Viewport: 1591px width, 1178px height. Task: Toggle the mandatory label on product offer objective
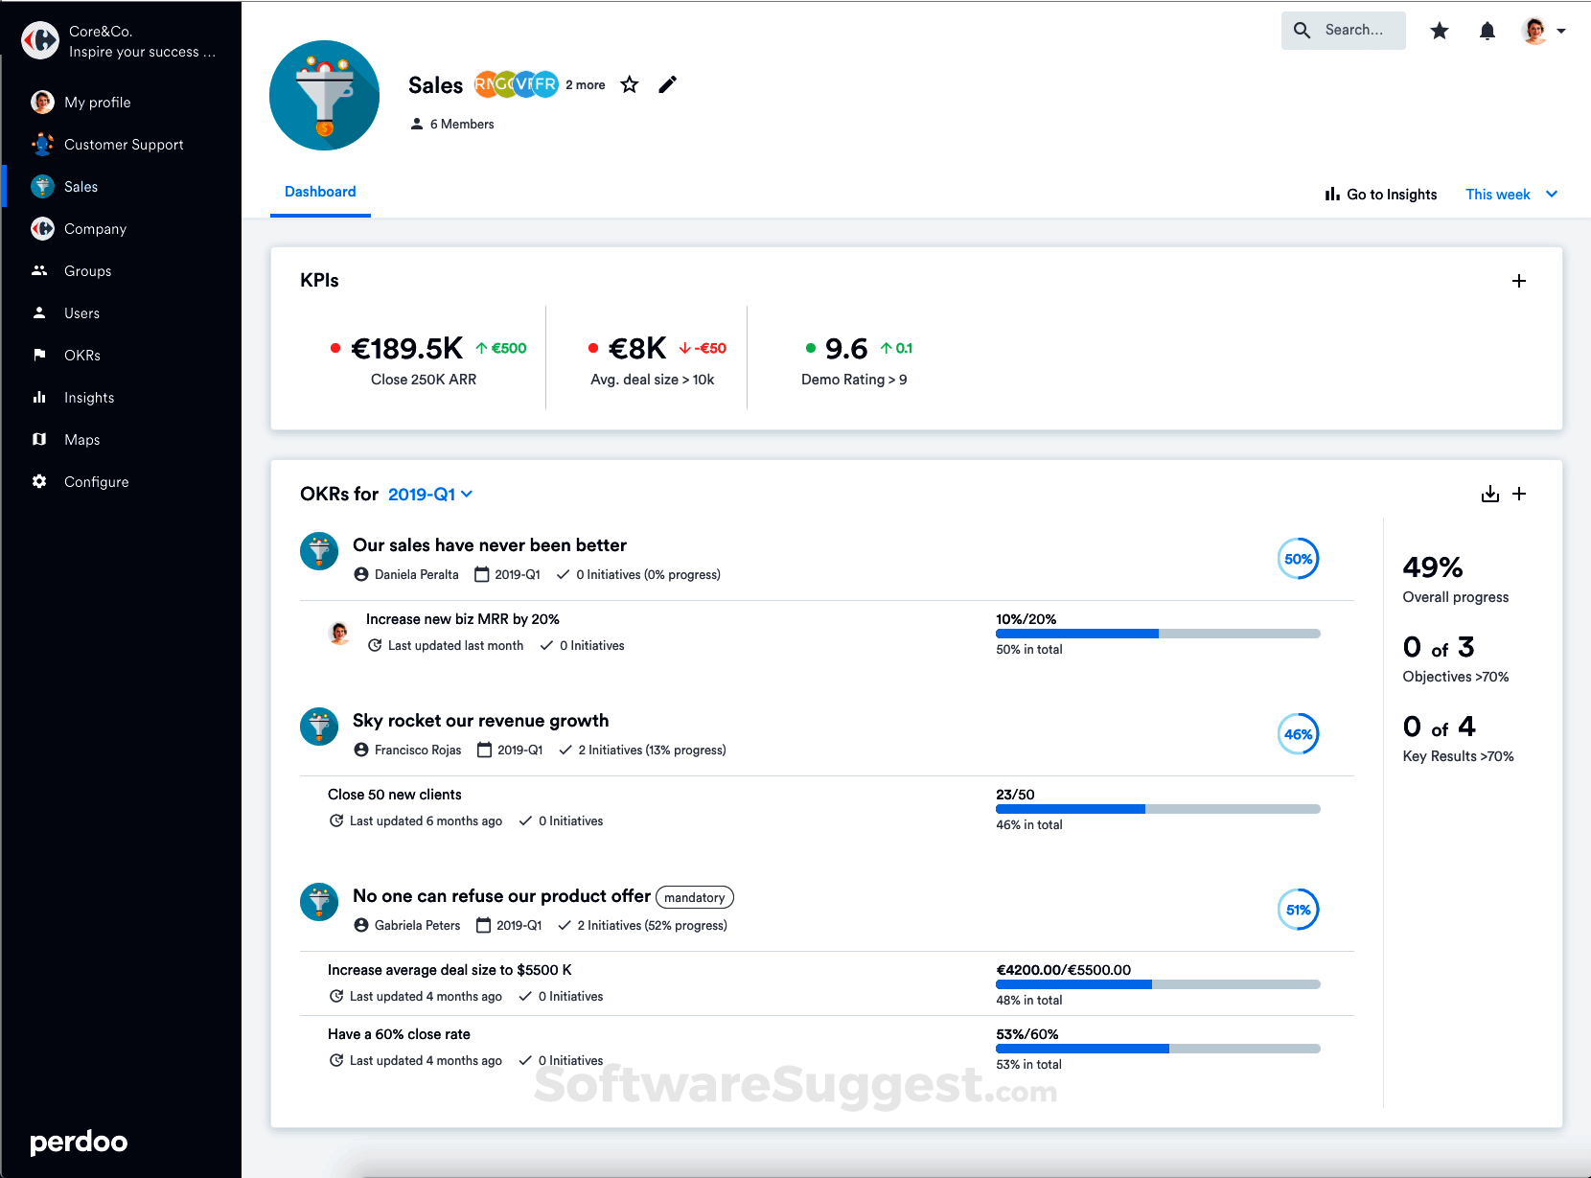(x=695, y=897)
